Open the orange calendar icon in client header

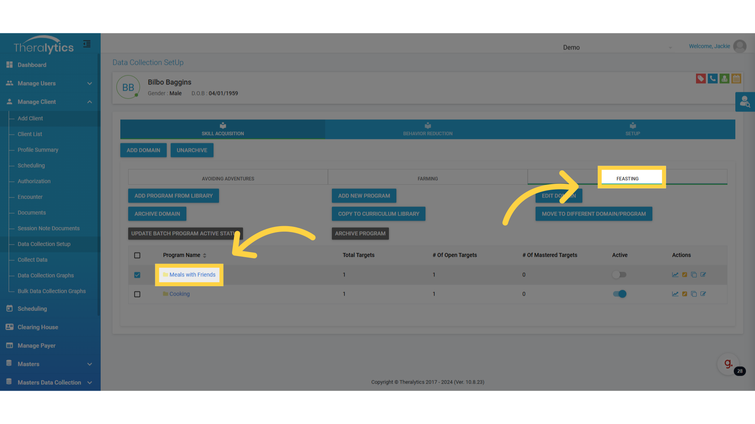click(736, 79)
